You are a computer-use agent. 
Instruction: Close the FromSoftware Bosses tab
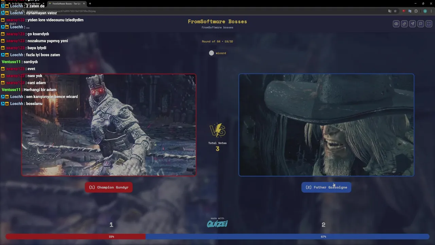(84, 3)
